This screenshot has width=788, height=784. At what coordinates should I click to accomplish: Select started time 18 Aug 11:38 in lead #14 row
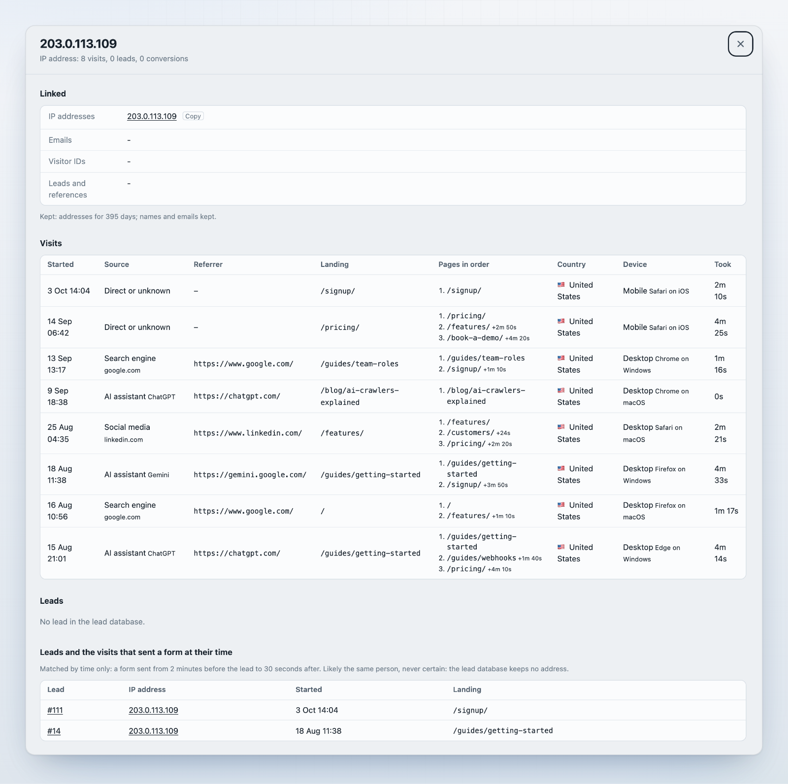(x=318, y=731)
